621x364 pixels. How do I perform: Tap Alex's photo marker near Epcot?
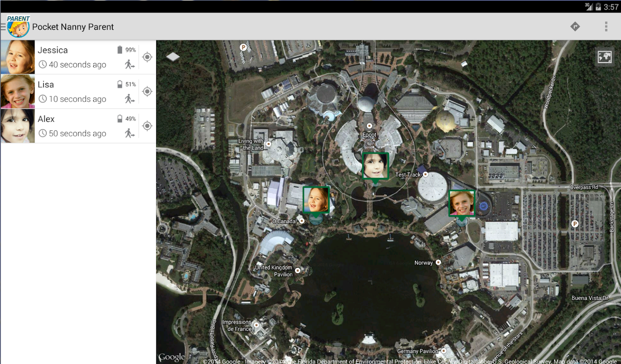click(x=375, y=166)
